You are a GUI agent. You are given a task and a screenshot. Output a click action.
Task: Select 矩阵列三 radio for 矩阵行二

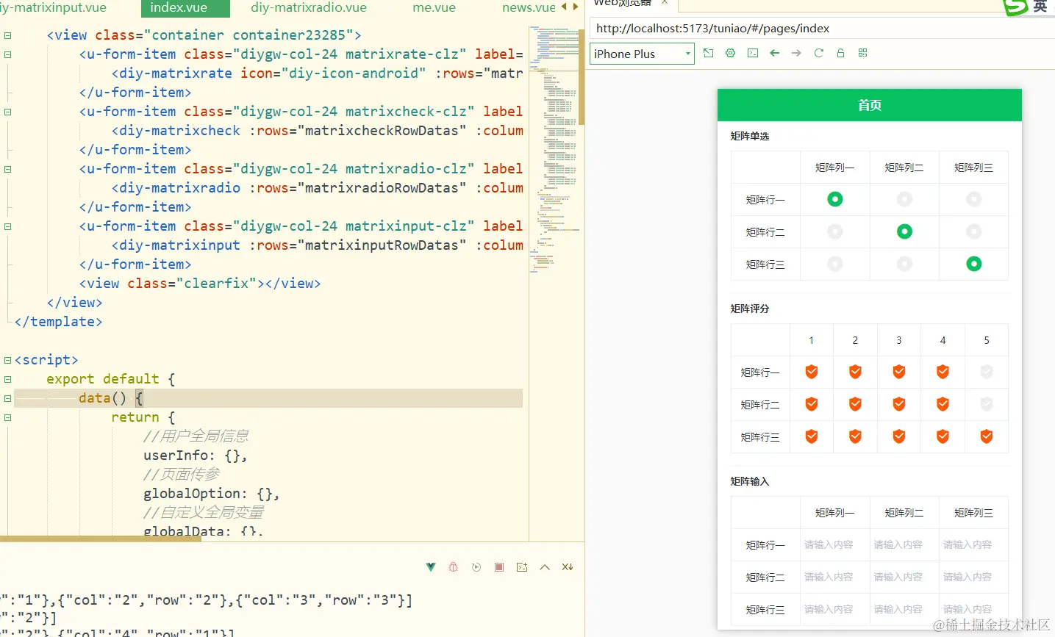(x=974, y=231)
